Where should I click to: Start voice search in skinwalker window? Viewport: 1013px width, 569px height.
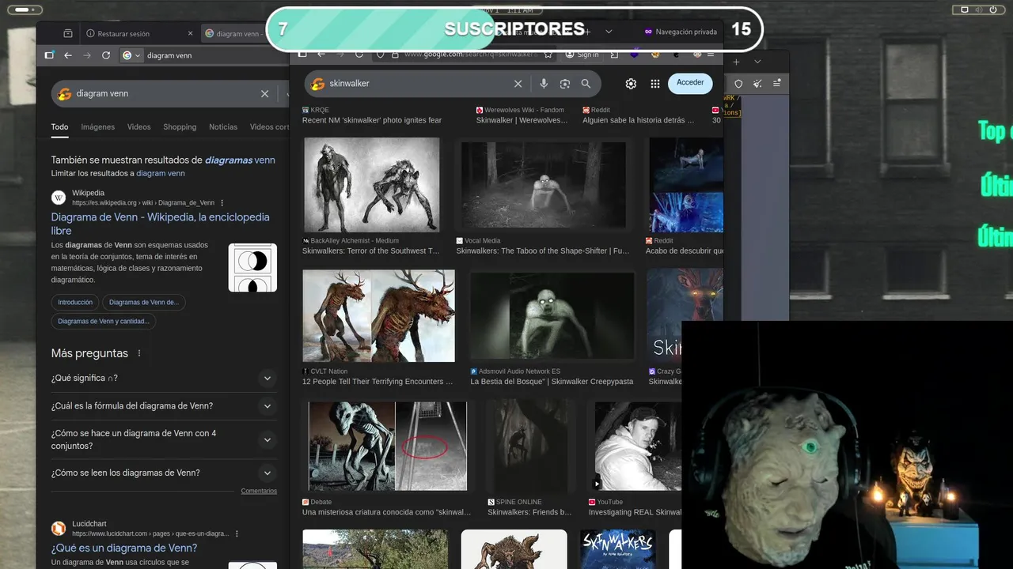point(544,84)
